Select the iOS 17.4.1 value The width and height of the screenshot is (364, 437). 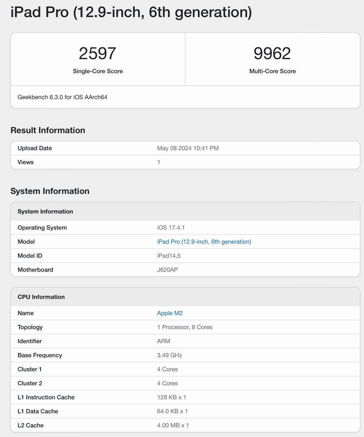tap(171, 228)
